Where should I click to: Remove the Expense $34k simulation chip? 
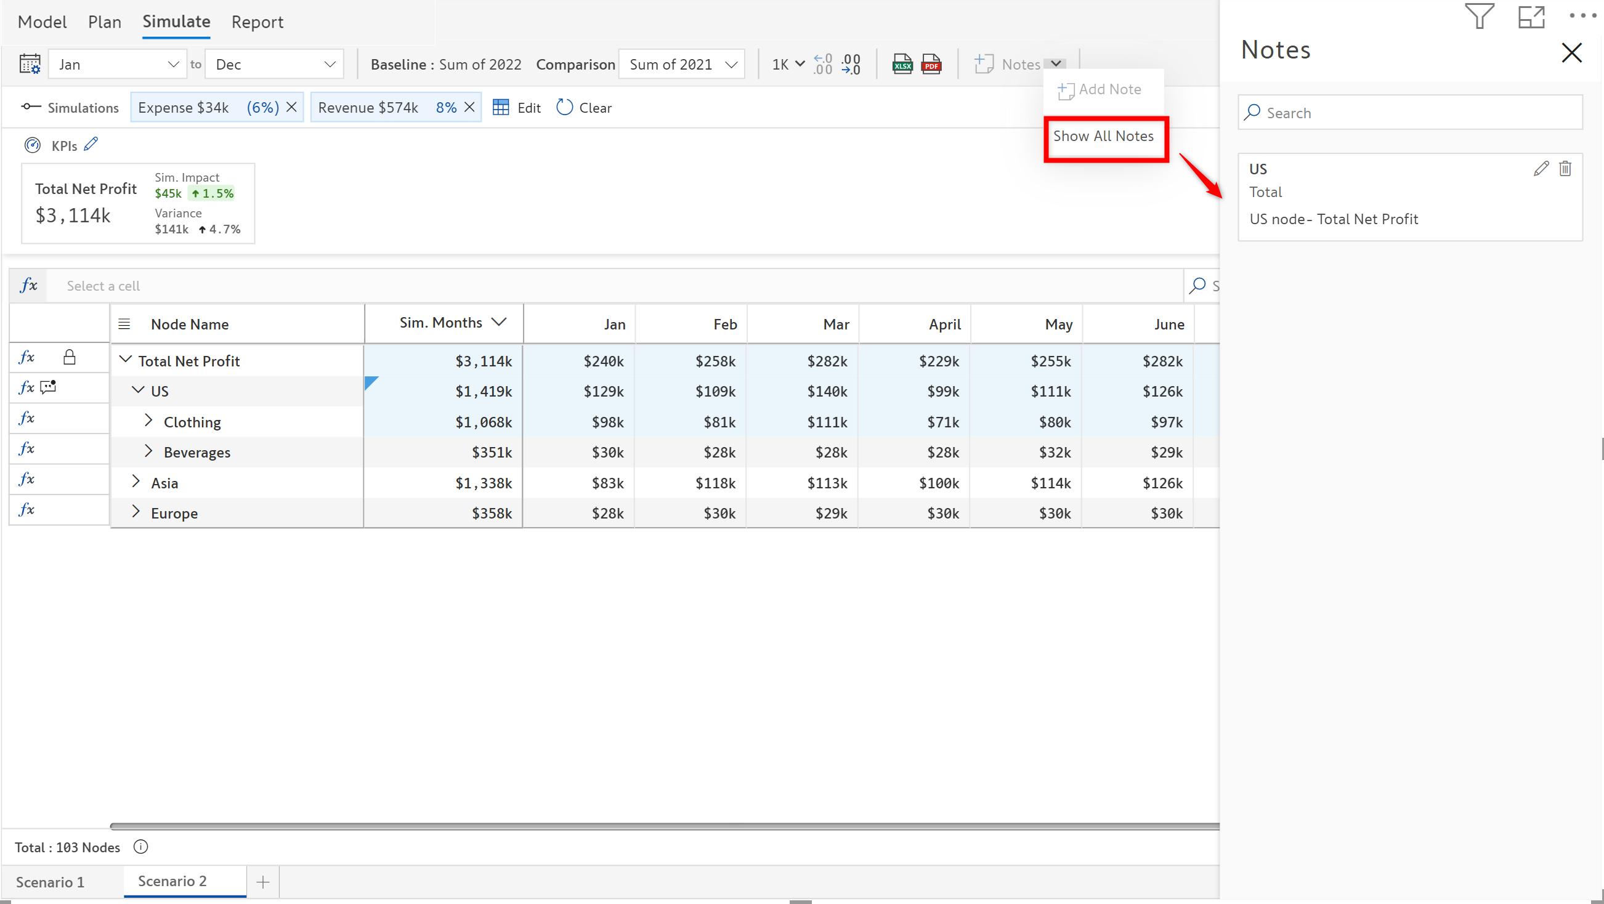(x=291, y=107)
